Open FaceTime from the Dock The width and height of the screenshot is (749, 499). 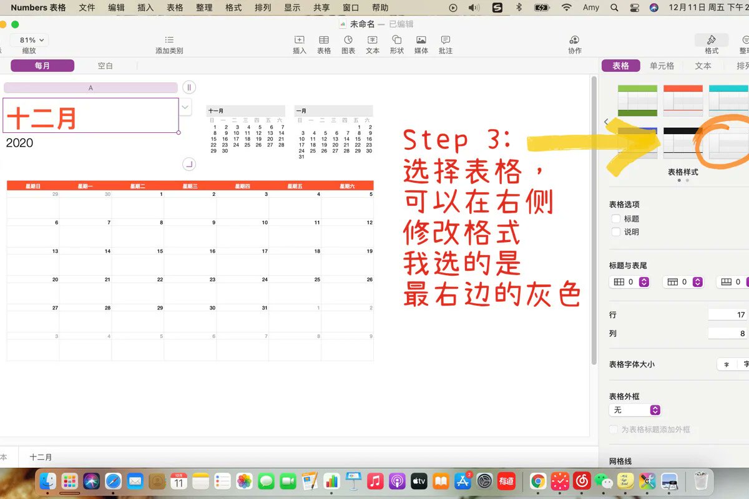[x=288, y=481]
